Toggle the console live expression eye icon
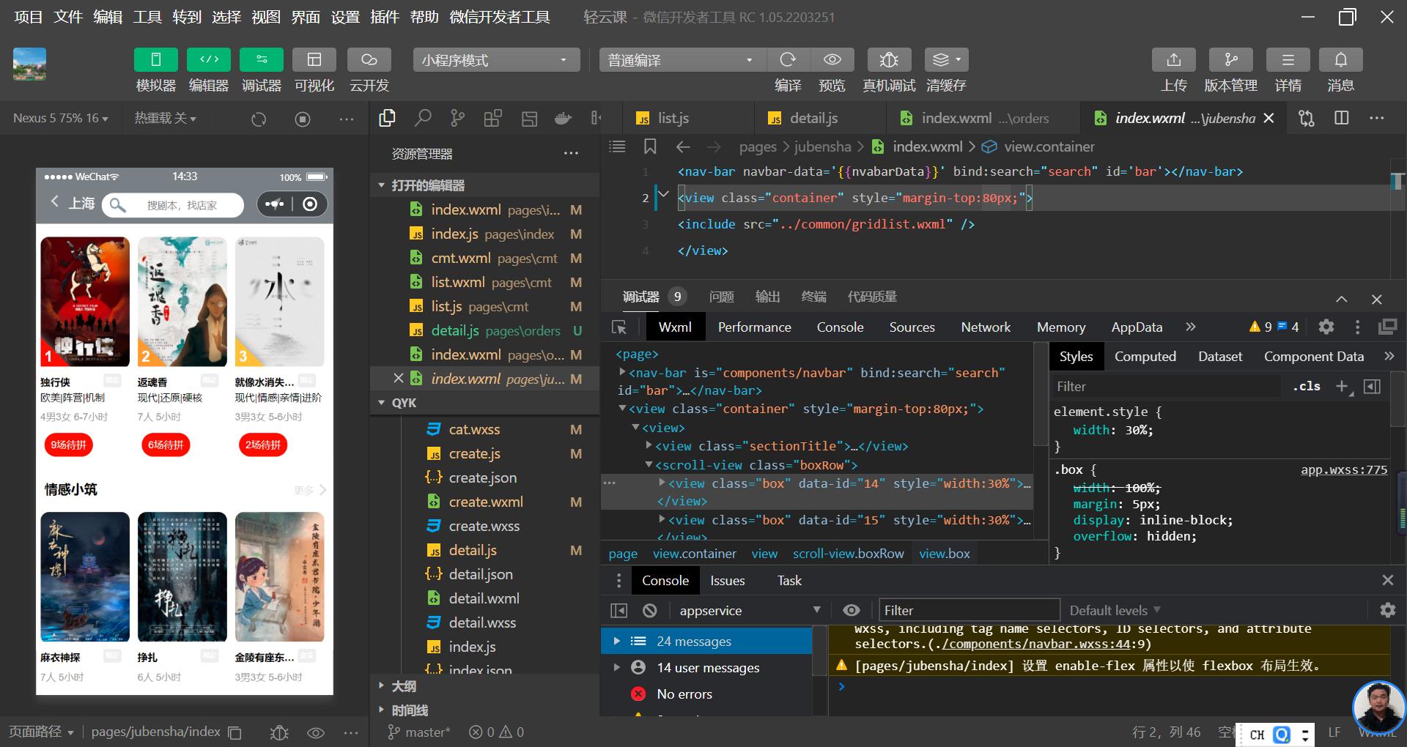The height and width of the screenshot is (747, 1407). coord(851,610)
